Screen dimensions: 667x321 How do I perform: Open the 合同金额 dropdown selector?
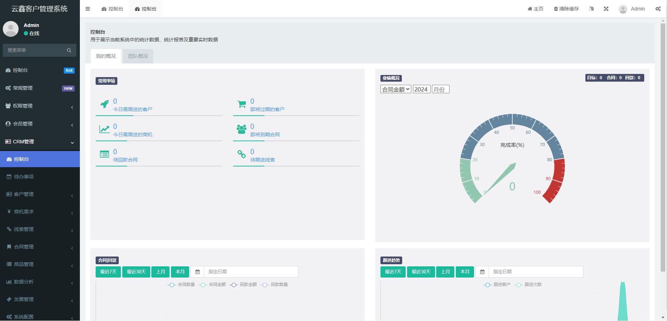396,89
